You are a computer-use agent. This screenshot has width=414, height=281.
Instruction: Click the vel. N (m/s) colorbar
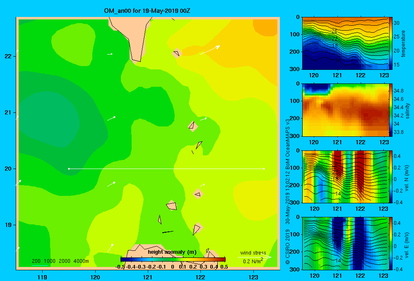tap(391, 177)
